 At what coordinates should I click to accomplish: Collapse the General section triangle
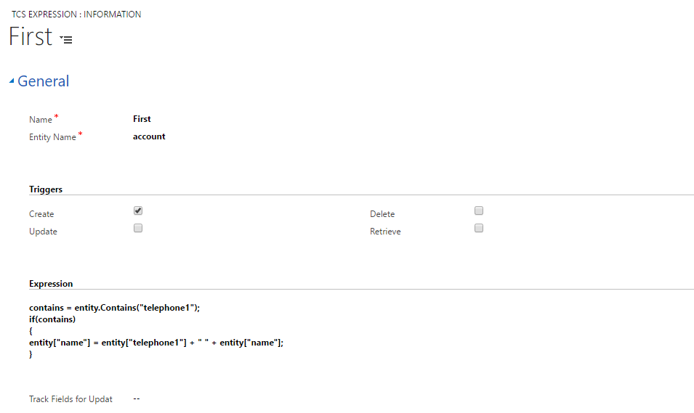coord(12,81)
